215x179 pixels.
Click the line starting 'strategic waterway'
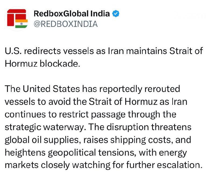pyautogui.click(x=98, y=127)
